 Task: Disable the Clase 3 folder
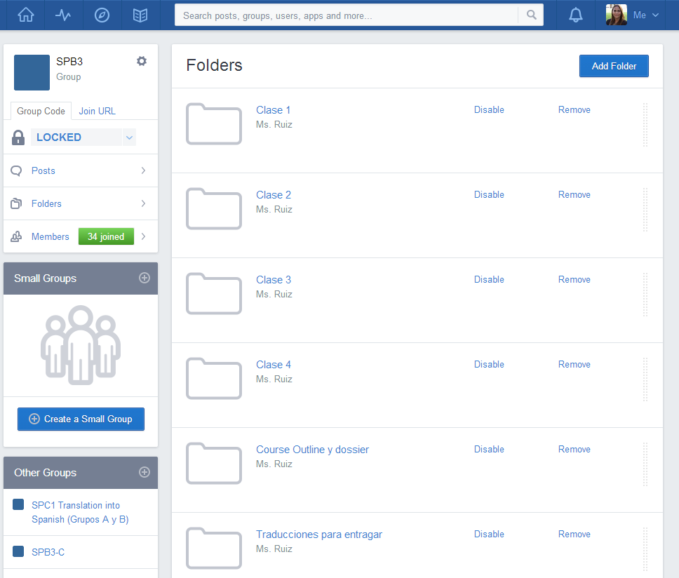pos(489,279)
